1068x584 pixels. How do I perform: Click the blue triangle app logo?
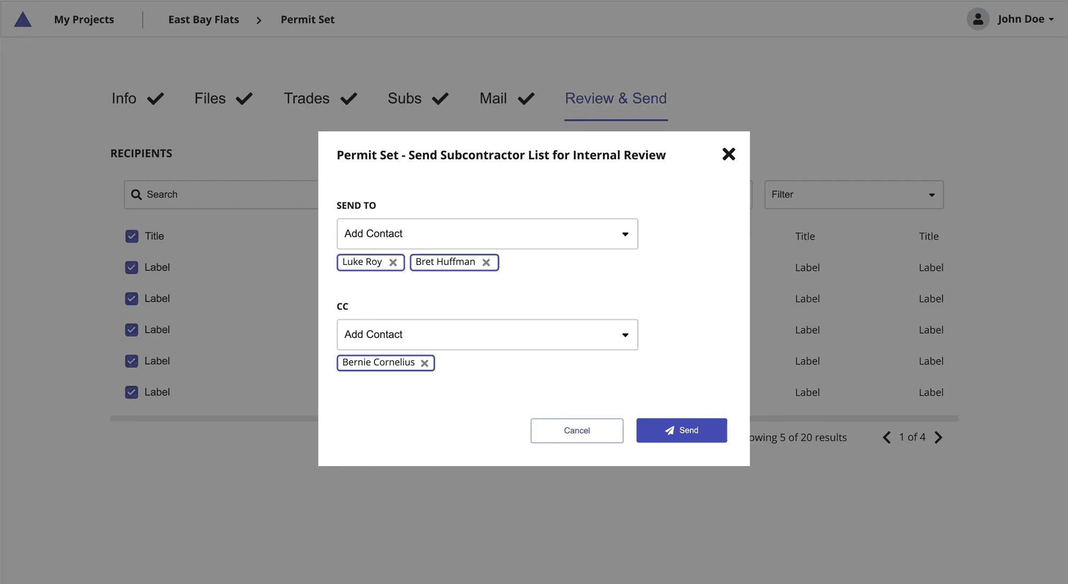point(22,20)
